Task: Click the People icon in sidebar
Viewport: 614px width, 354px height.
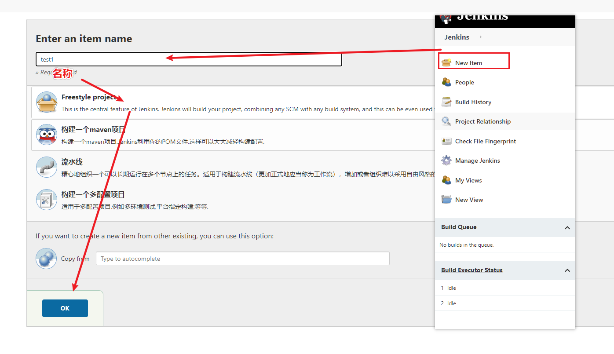Action: (446, 82)
